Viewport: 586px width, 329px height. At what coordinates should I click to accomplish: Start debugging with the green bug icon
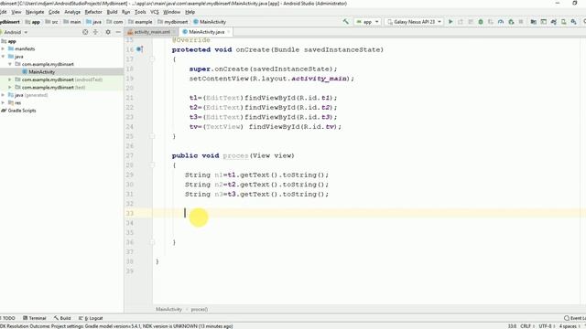(481, 22)
